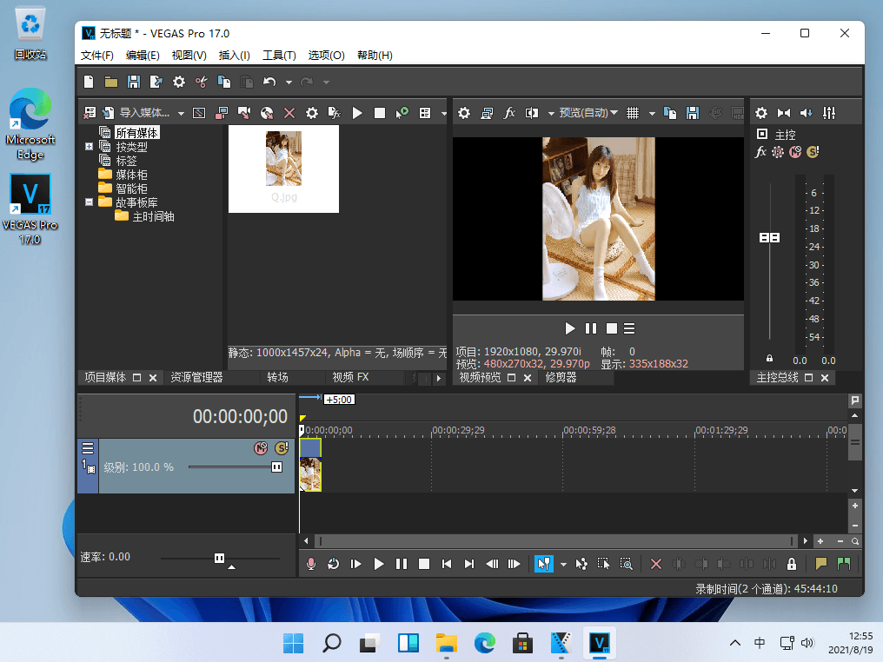Adjust the master volume fader
This screenshot has width=883, height=662.
769,237
